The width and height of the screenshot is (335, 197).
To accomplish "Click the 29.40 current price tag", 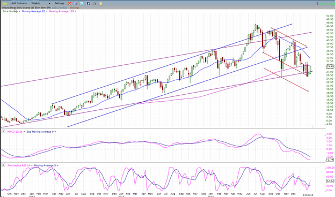I will point(330,67).
